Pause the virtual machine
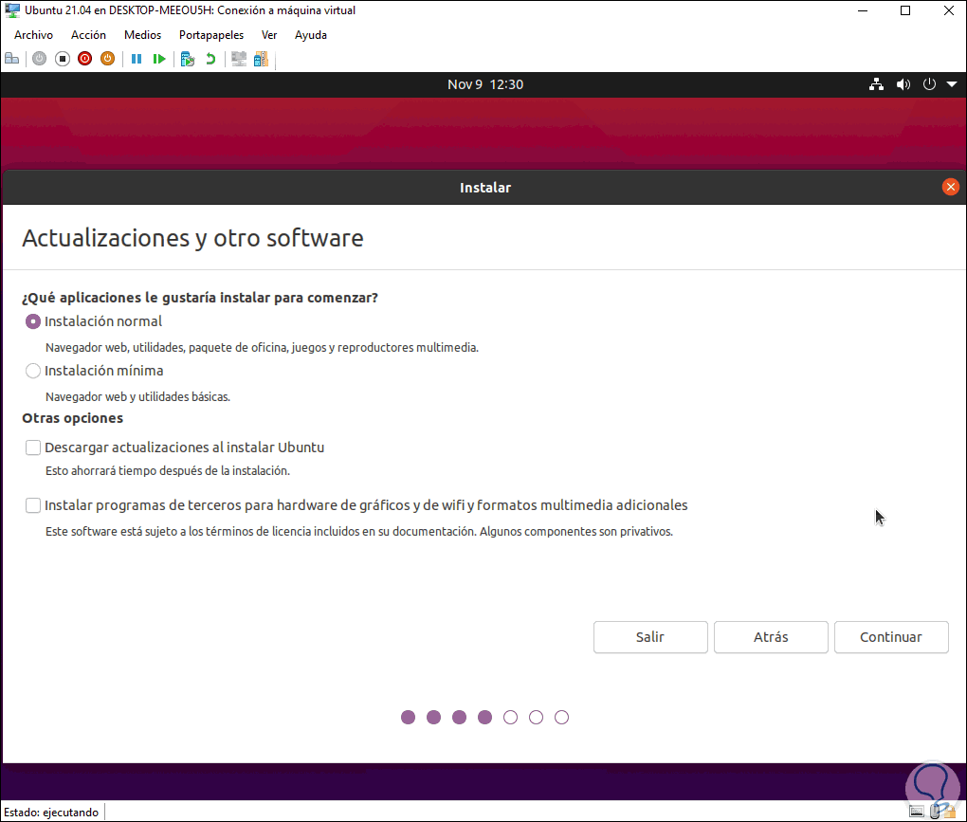This screenshot has height=822, width=967. point(137,59)
